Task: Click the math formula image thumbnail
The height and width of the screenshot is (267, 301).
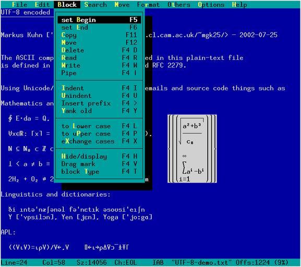Action: [192, 149]
